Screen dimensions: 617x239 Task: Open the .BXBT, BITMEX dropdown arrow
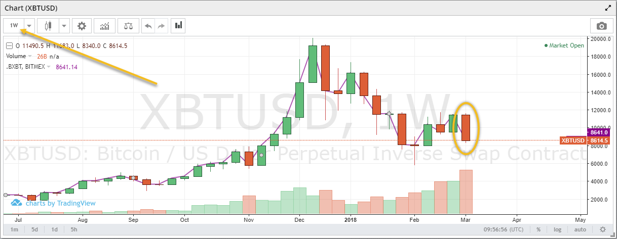point(50,67)
